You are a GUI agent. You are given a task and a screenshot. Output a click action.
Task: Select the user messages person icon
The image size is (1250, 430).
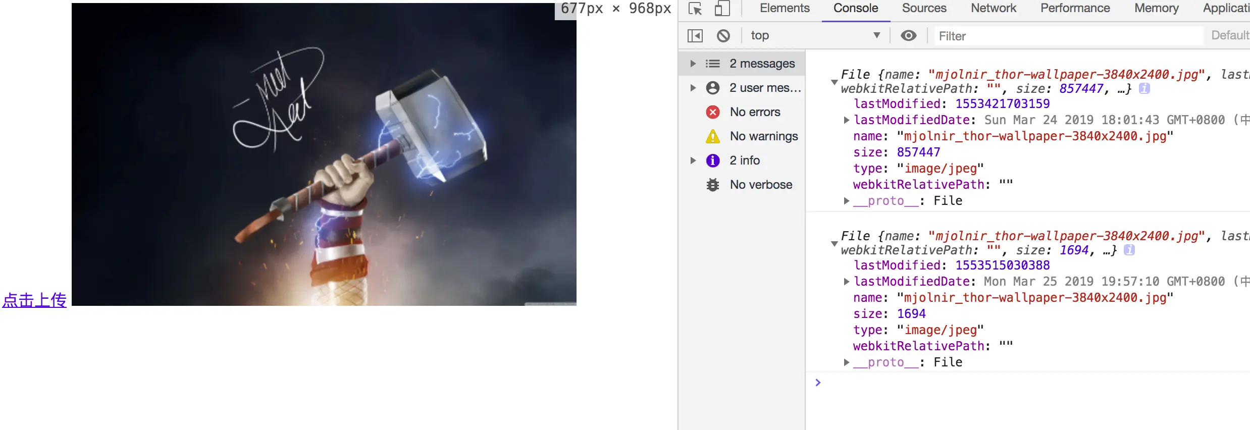[x=713, y=88]
